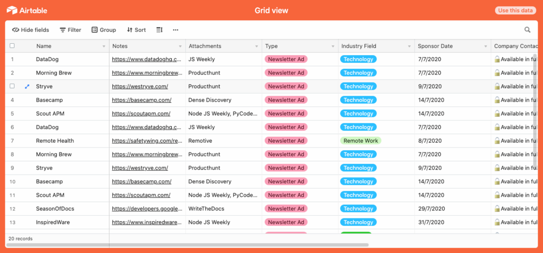Click Technology tag in DataDog row 1
The width and height of the screenshot is (543, 253).
point(358,59)
